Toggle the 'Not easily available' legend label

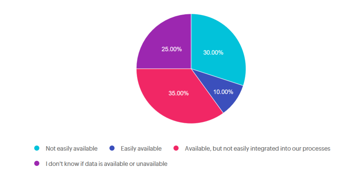pos(71,149)
